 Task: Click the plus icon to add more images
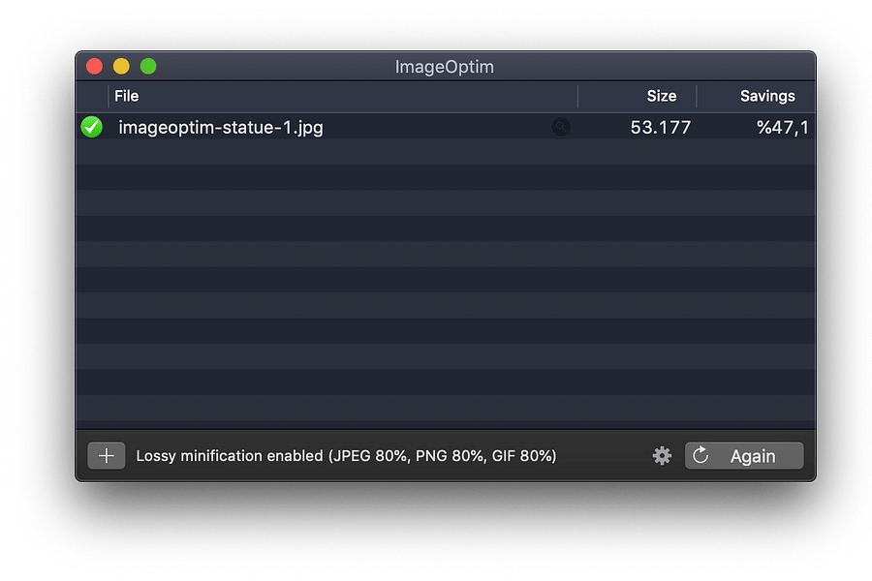[106, 455]
